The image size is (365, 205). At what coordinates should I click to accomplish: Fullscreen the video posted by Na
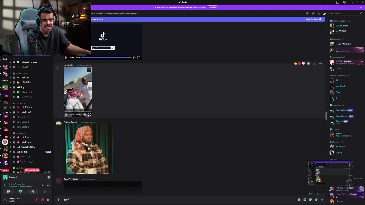click(89, 114)
